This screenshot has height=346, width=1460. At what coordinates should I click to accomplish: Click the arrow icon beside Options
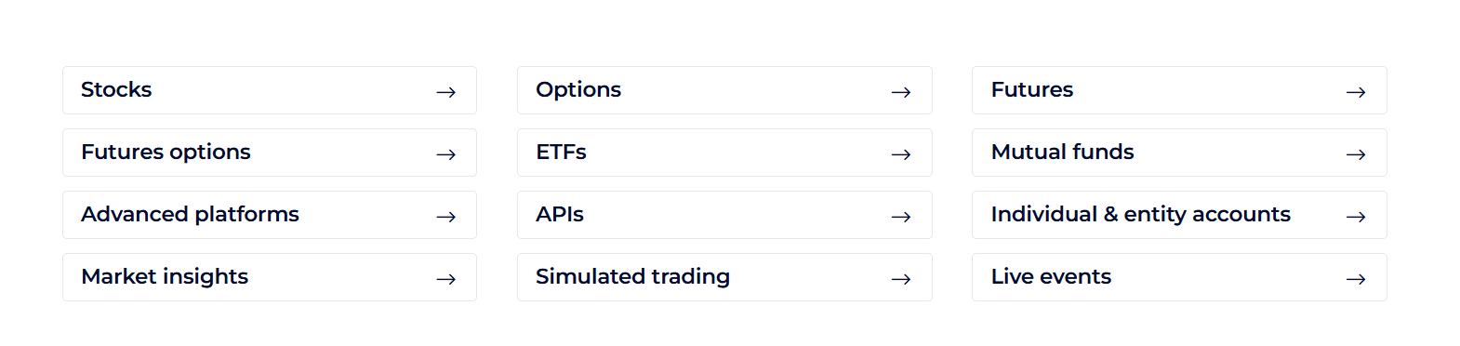coord(901,92)
